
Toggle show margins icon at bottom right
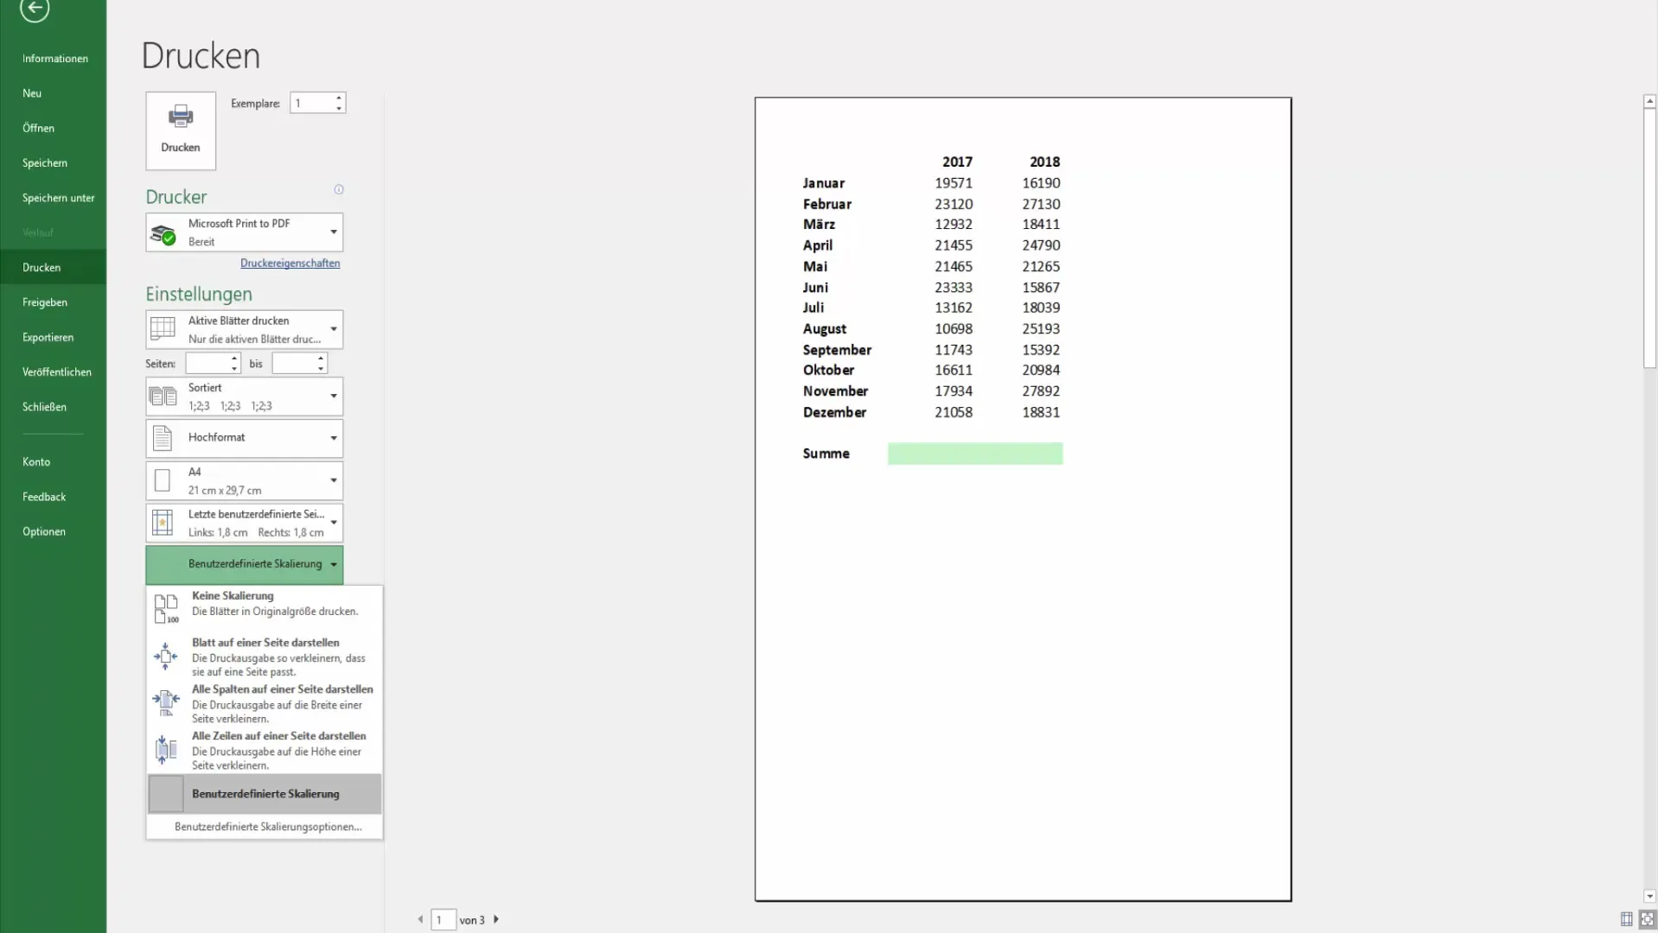[x=1626, y=919]
